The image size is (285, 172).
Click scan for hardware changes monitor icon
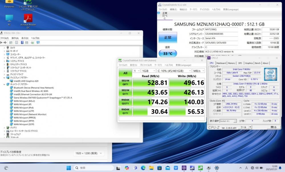click(x=38, y=43)
